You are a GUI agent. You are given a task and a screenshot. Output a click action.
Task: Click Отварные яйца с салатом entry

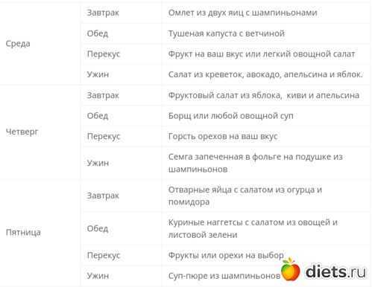tap(245, 196)
